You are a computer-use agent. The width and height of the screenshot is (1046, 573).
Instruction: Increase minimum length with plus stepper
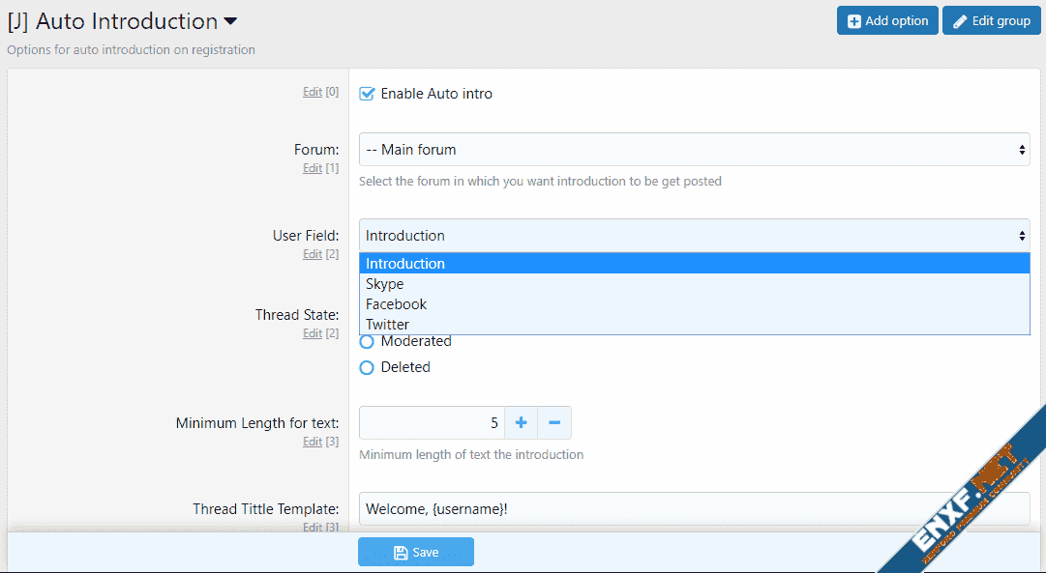point(521,422)
